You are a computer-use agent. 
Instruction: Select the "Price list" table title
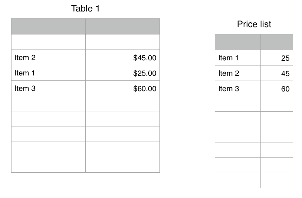pos(254,24)
